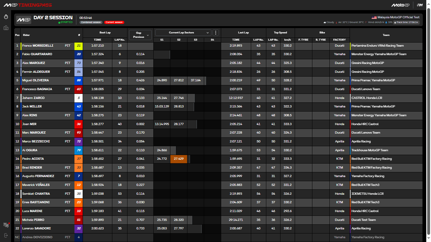Viewport: 431px width, 242px height.
Task: Click the FIM logo in top bar
Action: (420, 5)
